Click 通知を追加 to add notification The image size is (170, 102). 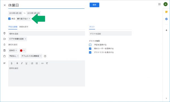[13, 45]
